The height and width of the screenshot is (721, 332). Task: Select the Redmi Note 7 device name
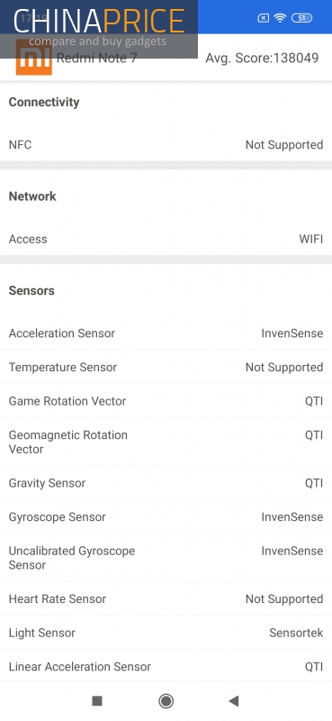[x=96, y=58]
